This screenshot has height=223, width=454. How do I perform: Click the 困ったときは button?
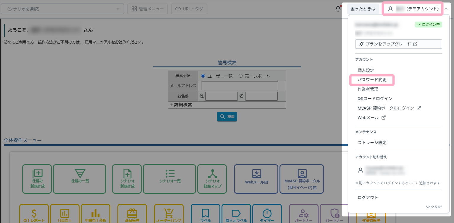(363, 9)
